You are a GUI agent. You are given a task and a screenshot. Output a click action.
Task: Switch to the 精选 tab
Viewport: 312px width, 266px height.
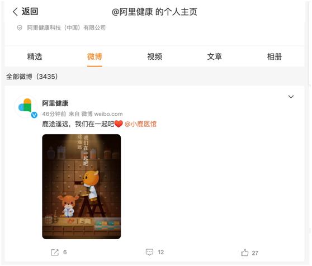[x=35, y=56]
